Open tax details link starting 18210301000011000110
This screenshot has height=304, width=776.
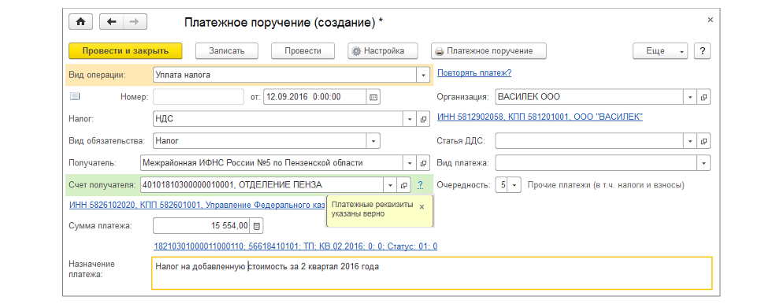(296, 246)
